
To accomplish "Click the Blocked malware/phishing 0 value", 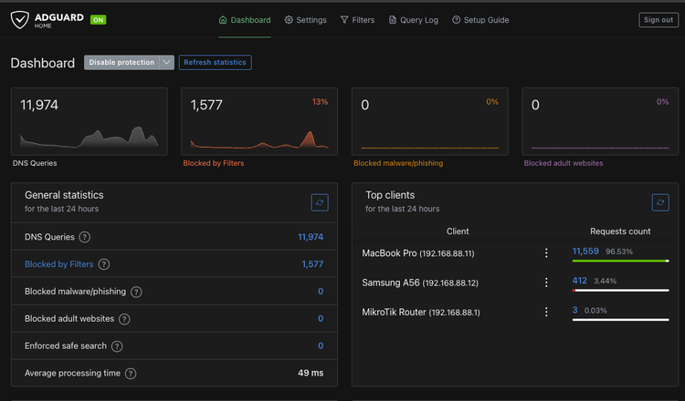I will [321, 292].
